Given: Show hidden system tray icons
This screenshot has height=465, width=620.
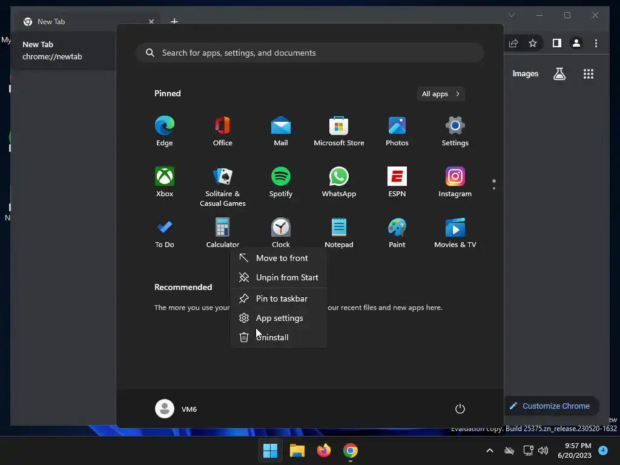Looking at the screenshot, I should click(x=489, y=450).
